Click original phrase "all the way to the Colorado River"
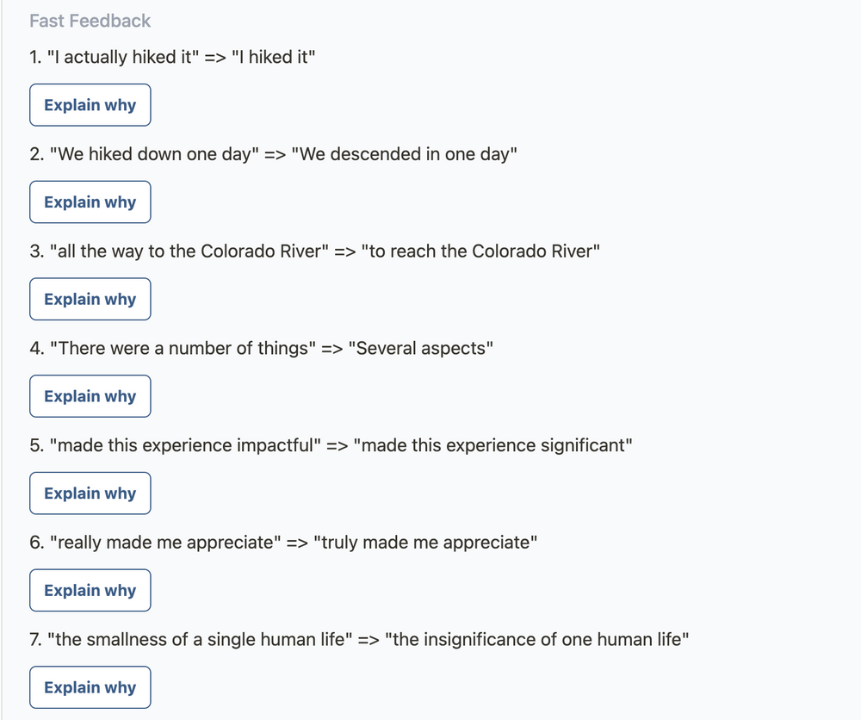The height and width of the screenshot is (720, 861). coord(189,251)
